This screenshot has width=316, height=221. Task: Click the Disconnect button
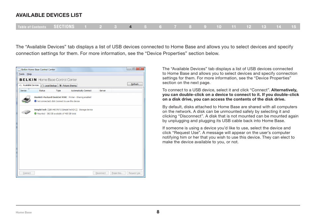pyautogui.click(x=101, y=173)
